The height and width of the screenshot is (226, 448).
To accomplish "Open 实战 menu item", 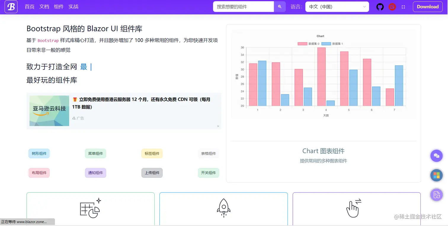I will click(x=73, y=7).
